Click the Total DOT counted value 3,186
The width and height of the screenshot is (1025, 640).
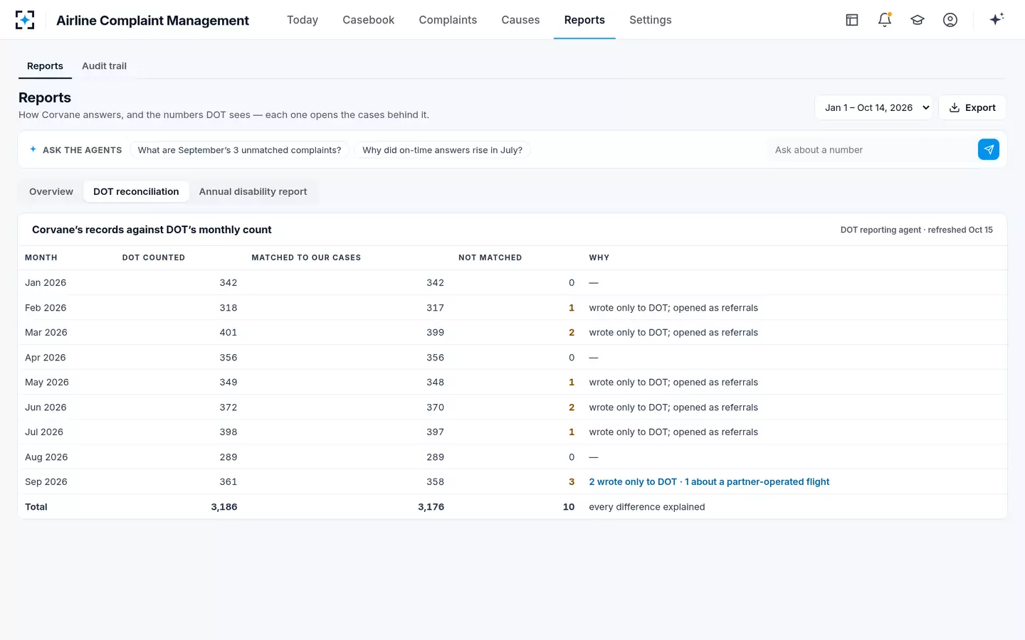pyautogui.click(x=224, y=507)
